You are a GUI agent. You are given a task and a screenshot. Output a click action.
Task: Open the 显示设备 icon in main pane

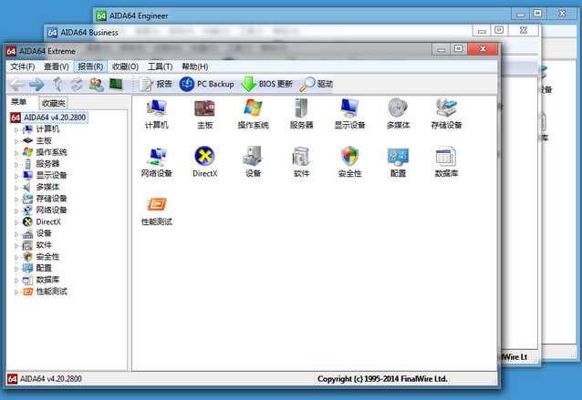pos(349,114)
